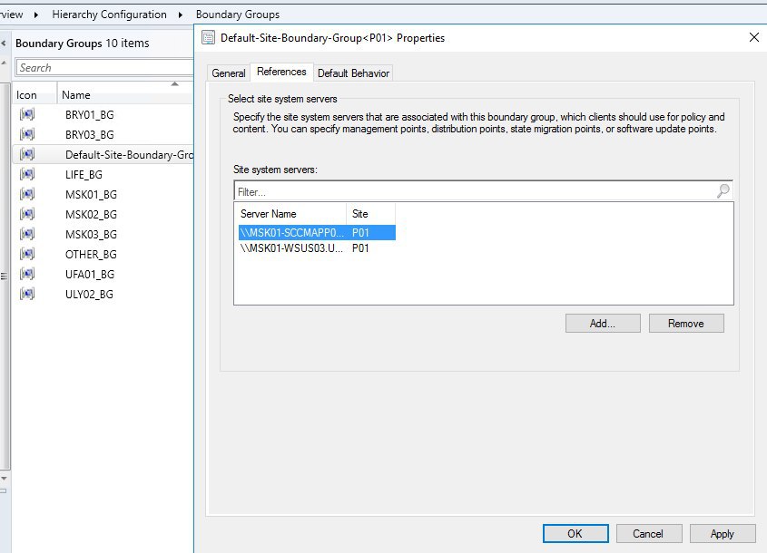Click the left pane scroll up arrow
The height and width of the screenshot is (553, 767).
pyautogui.click(x=4, y=63)
